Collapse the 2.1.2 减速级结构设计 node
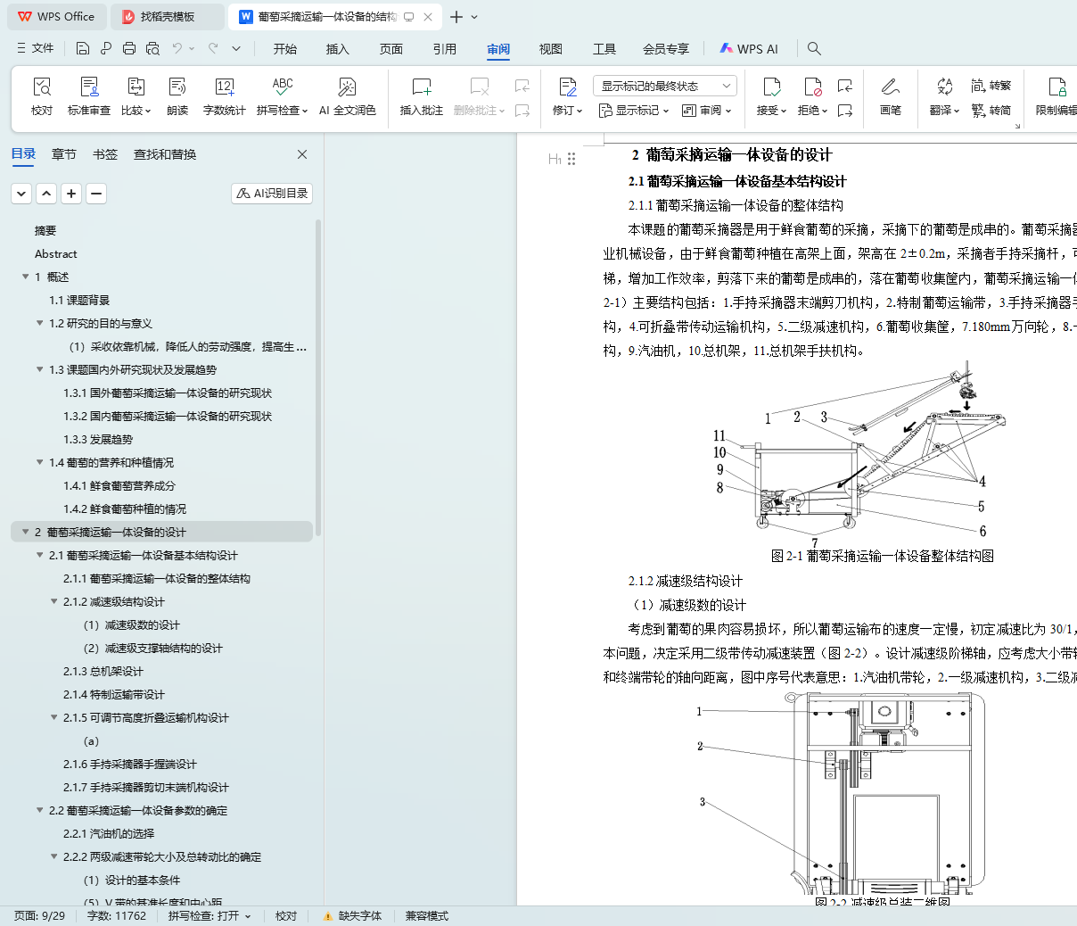Viewport: 1077px width, 926px height. pyautogui.click(x=54, y=601)
